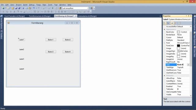Save the current file with Save icon

[x=16, y=8]
